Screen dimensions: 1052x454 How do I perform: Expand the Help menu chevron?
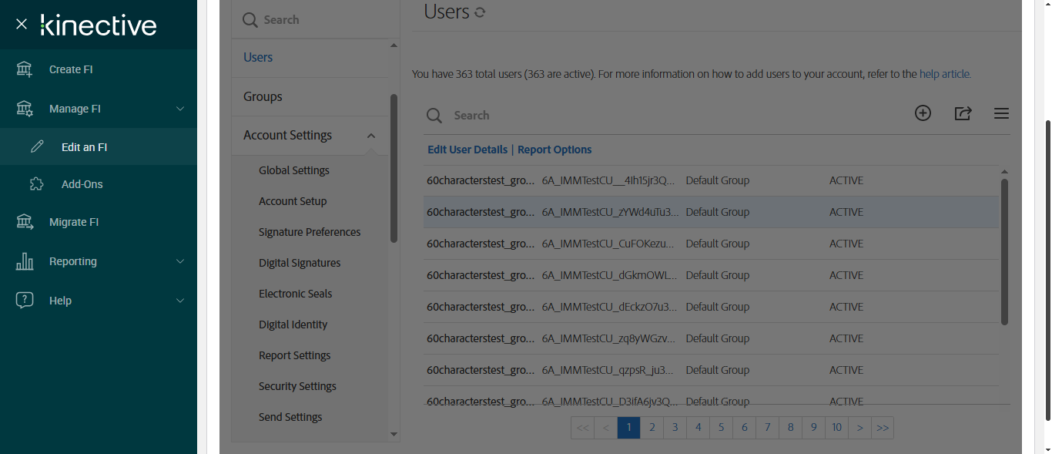(180, 301)
